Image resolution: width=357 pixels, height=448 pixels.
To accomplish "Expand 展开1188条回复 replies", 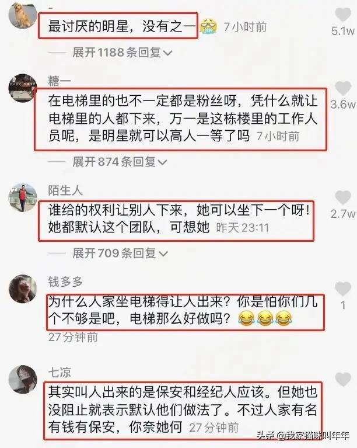I will (x=122, y=53).
